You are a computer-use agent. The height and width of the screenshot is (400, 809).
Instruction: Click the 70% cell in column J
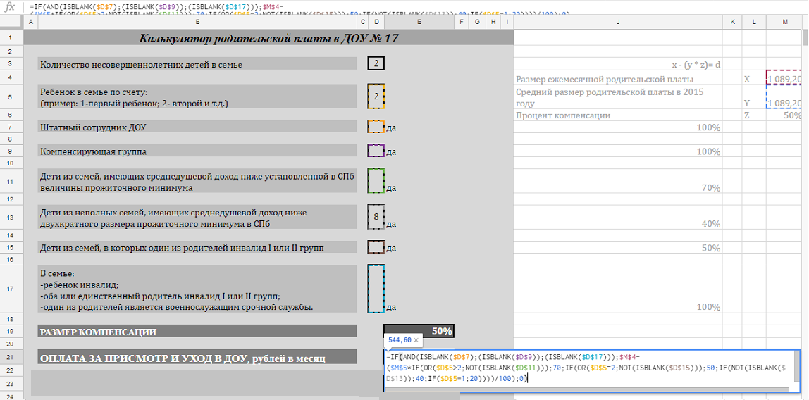coord(618,181)
